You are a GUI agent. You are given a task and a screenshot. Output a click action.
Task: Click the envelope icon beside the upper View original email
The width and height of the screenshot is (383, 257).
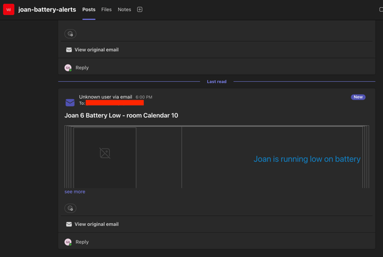(x=69, y=50)
